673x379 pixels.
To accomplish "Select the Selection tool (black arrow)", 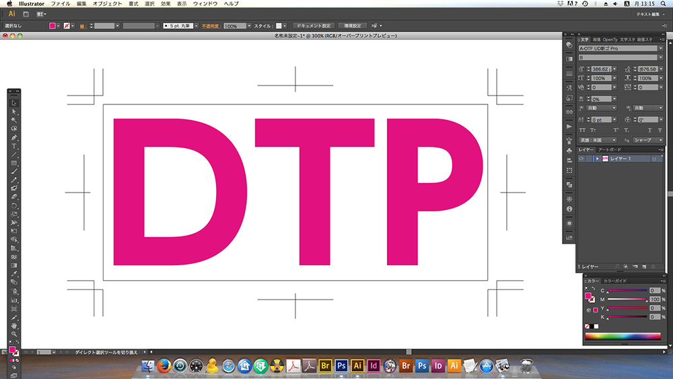I will [13, 103].
